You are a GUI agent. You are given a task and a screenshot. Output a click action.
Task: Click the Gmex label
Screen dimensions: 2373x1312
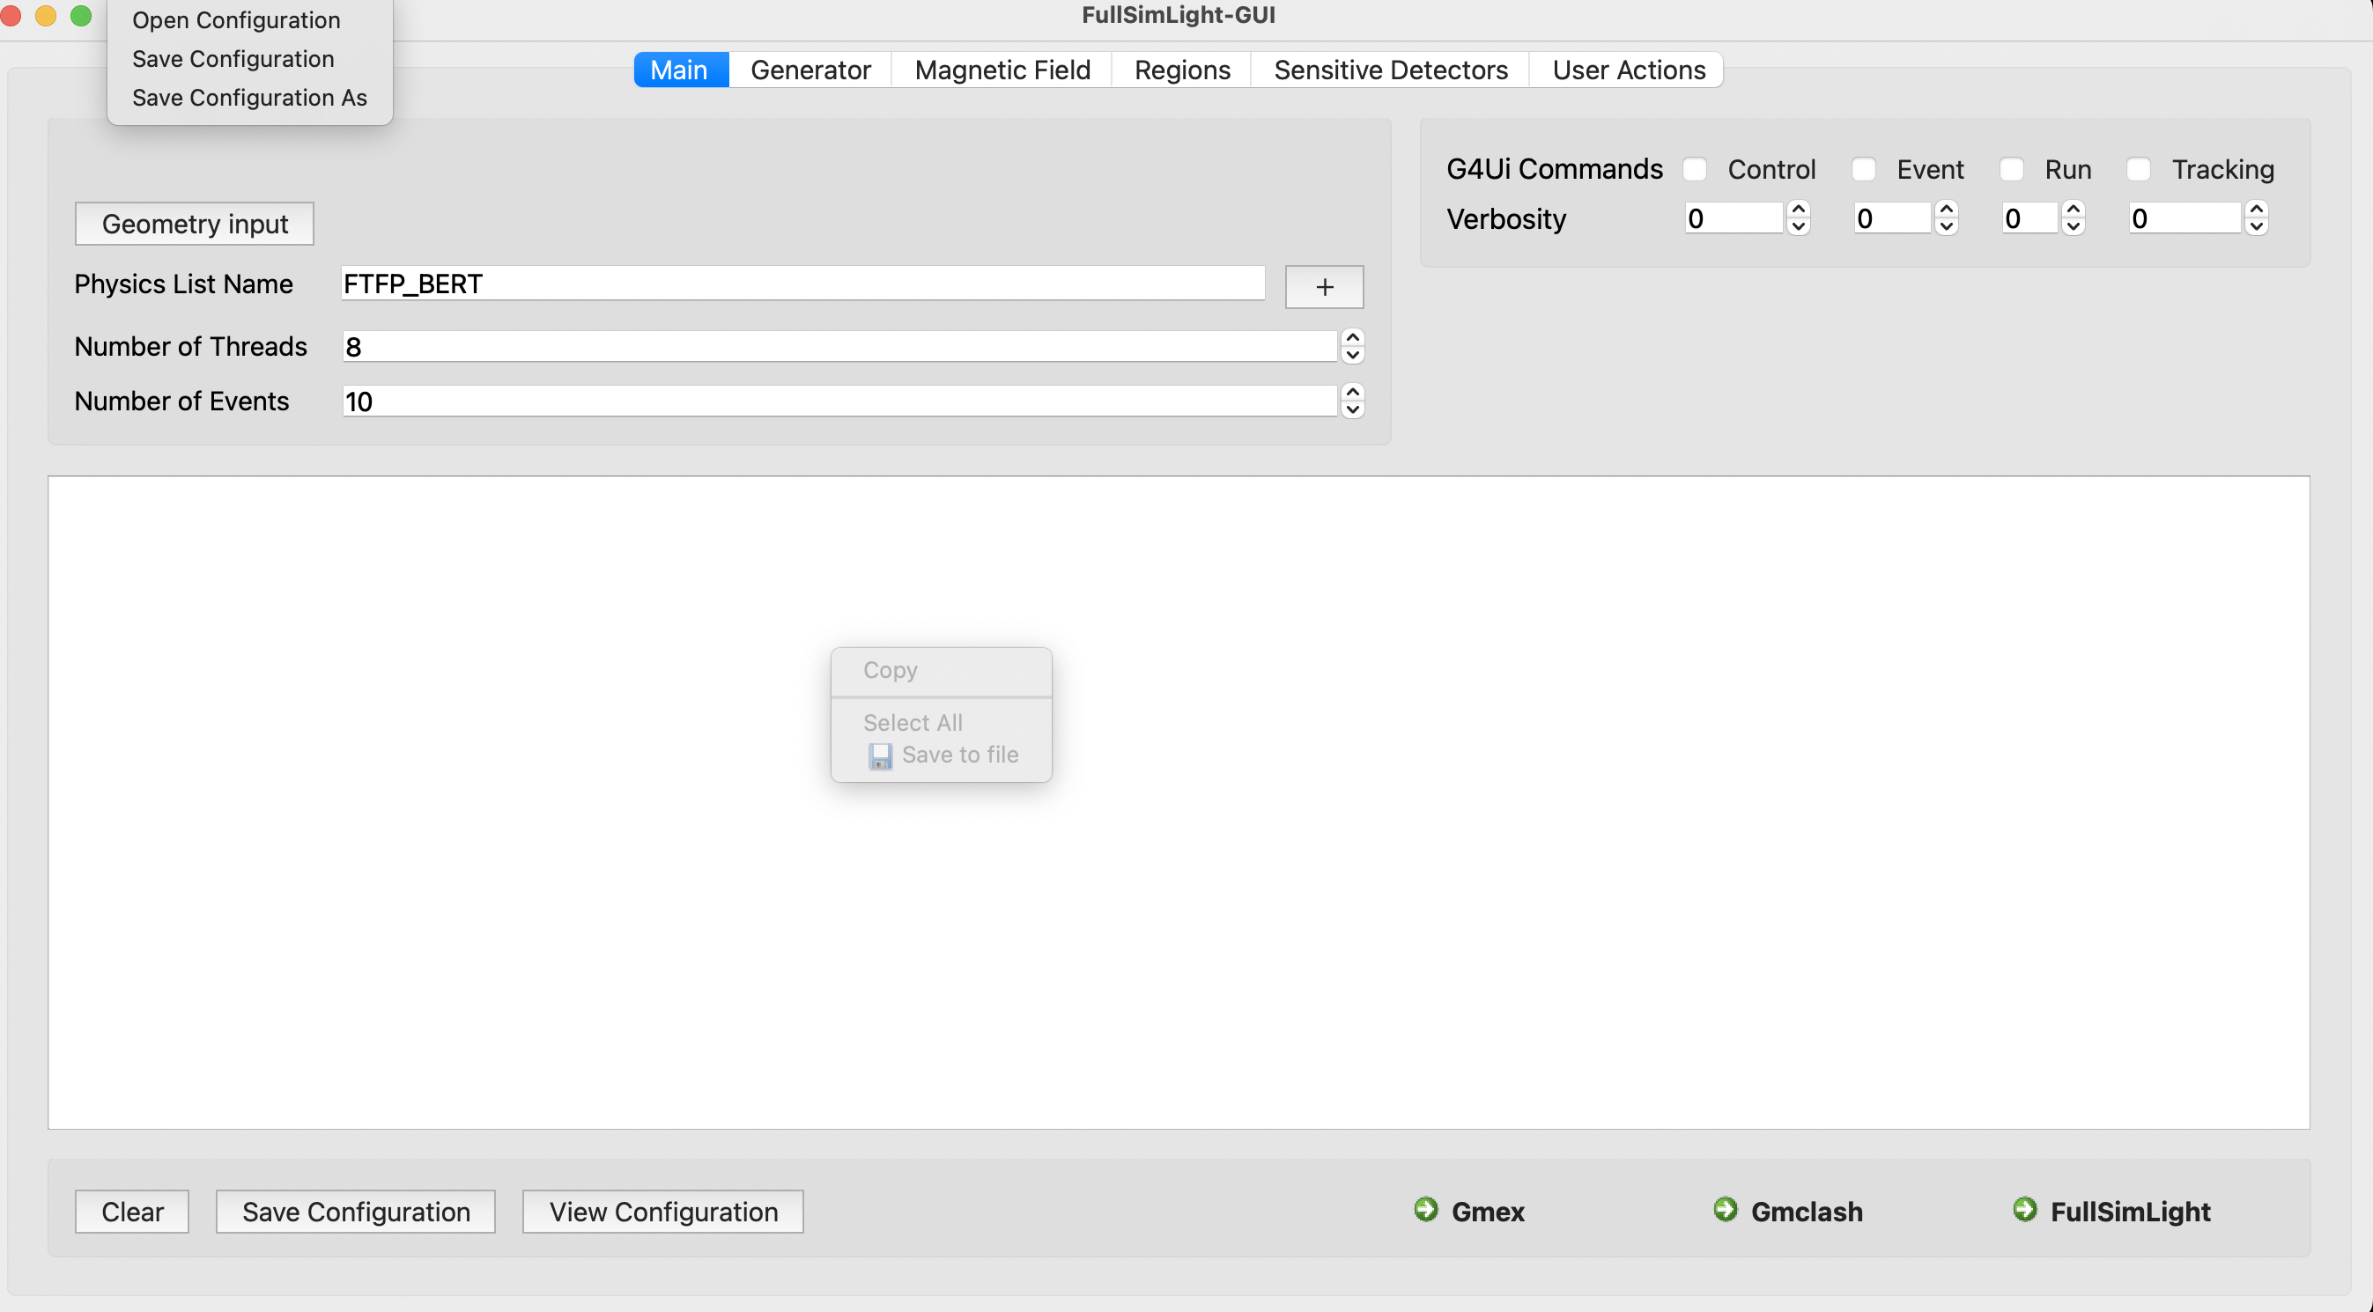click(x=1488, y=1212)
